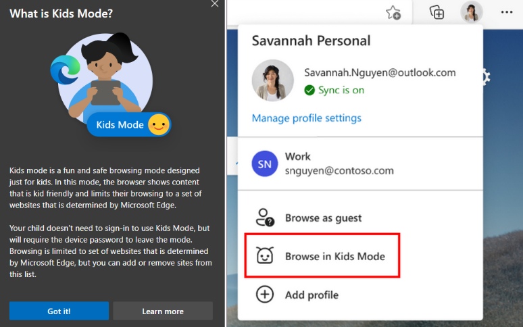
Task: Click the Learn more button
Action: [x=163, y=311]
